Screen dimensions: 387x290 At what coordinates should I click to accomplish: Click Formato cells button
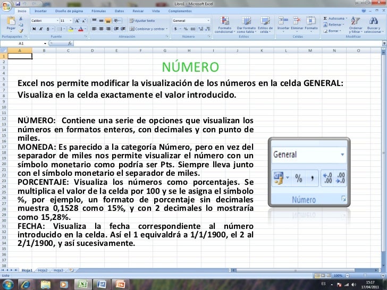311,24
